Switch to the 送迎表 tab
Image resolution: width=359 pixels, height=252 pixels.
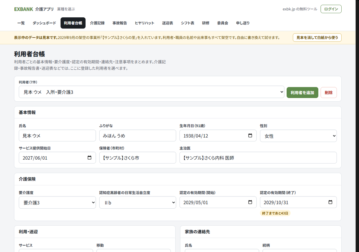coord(168,23)
